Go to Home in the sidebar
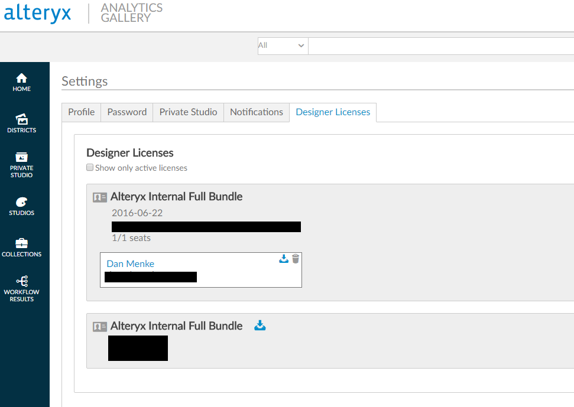 point(22,83)
